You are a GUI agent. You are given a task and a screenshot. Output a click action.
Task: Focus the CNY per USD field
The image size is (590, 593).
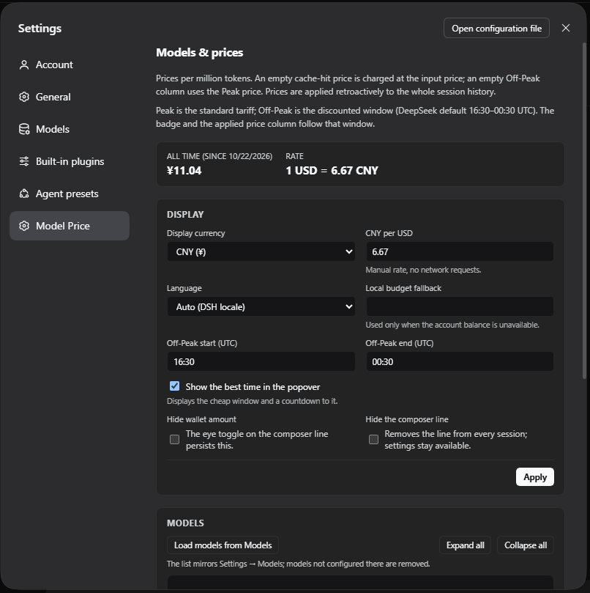[x=460, y=251]
